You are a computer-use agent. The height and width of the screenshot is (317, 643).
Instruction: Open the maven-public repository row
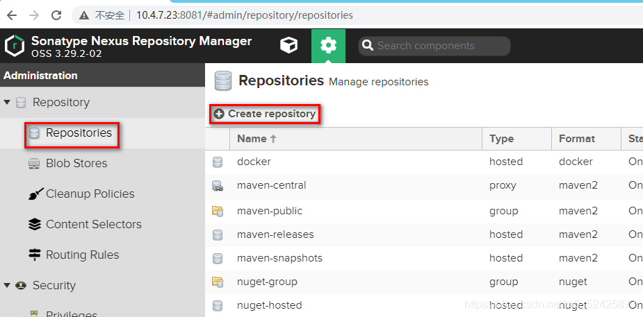(424, 211)
